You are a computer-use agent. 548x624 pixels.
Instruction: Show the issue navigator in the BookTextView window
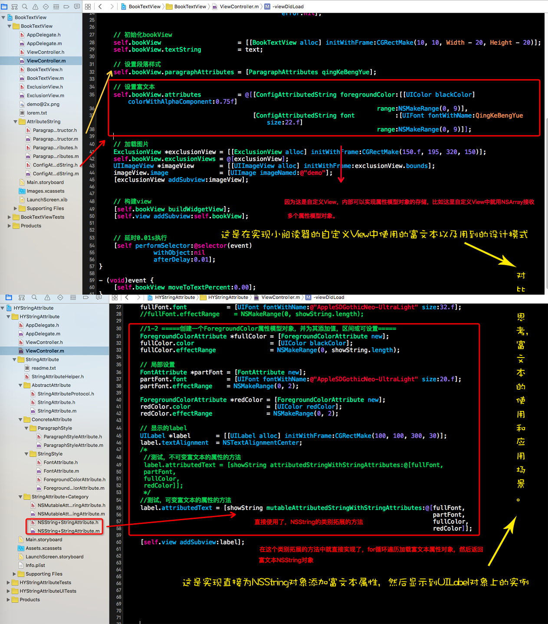35,7
